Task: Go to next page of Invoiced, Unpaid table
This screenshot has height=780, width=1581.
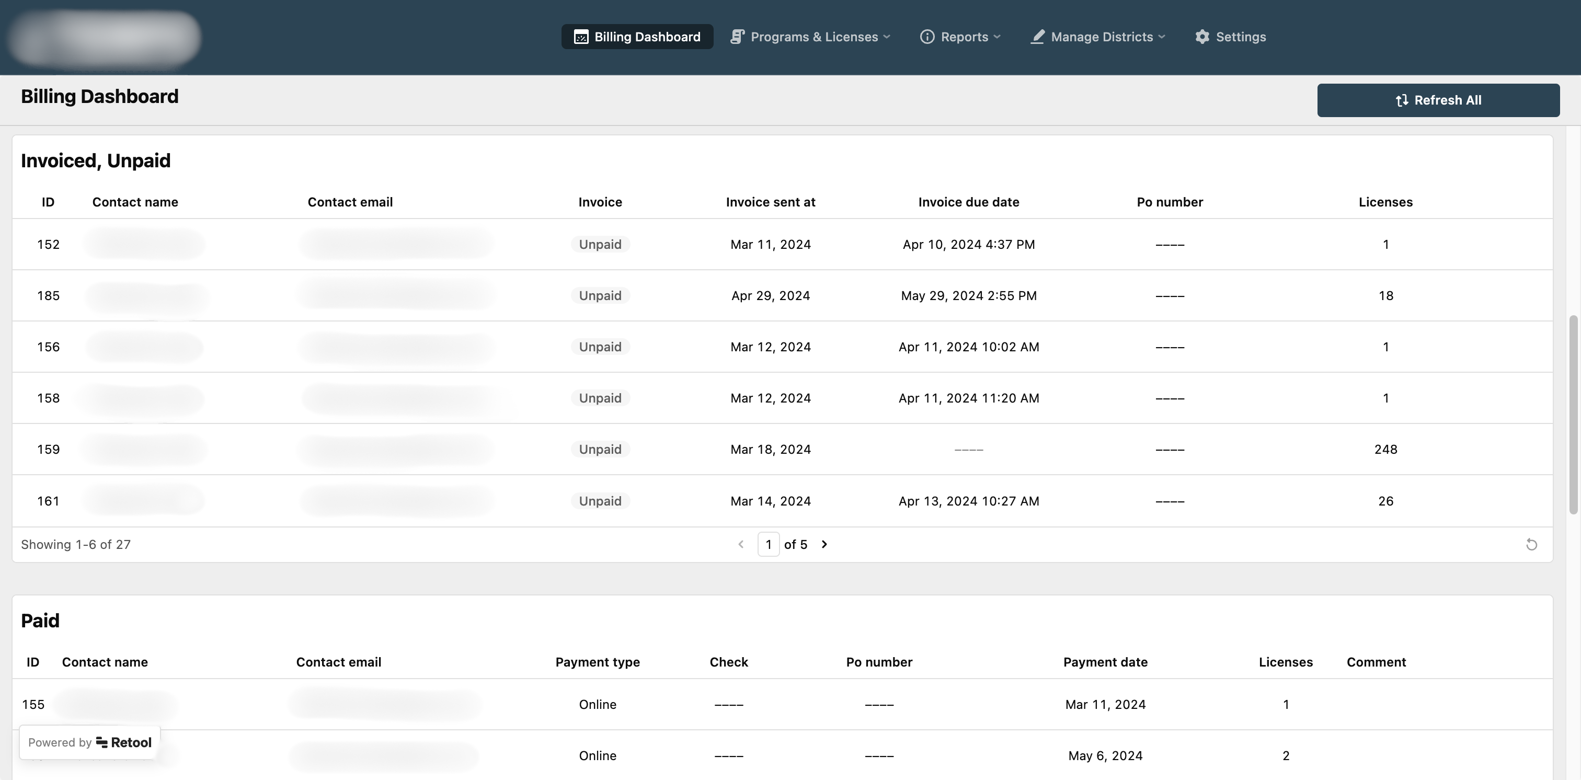Action: pos(824,544)
